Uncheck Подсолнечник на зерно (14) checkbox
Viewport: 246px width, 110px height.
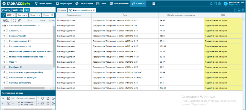tap(7, 78)
